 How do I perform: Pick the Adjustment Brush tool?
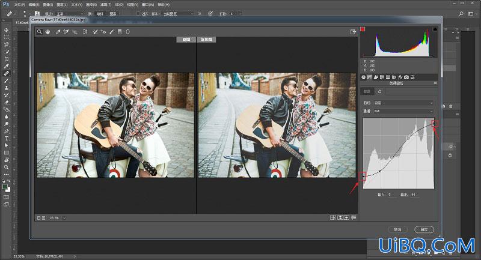(x=112, y=32)
